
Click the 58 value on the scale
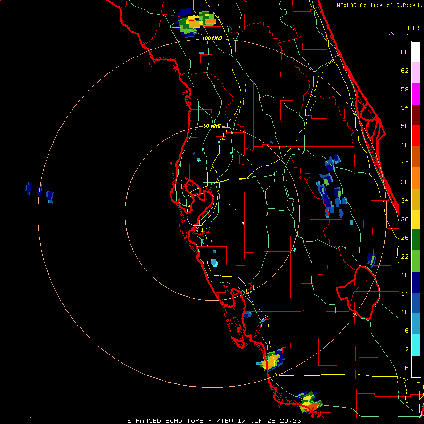coord(405,89)
